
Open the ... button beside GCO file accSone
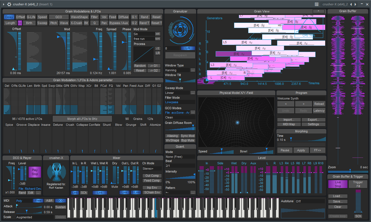pos(193,113)
